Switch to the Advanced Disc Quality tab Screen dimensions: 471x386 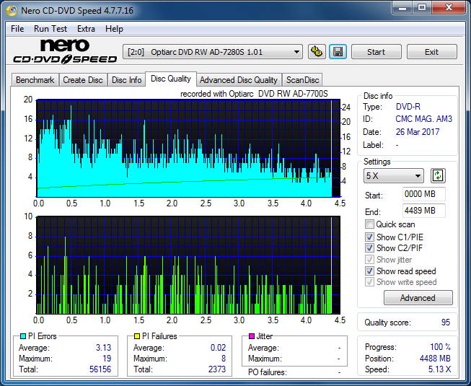pos(239,80)
